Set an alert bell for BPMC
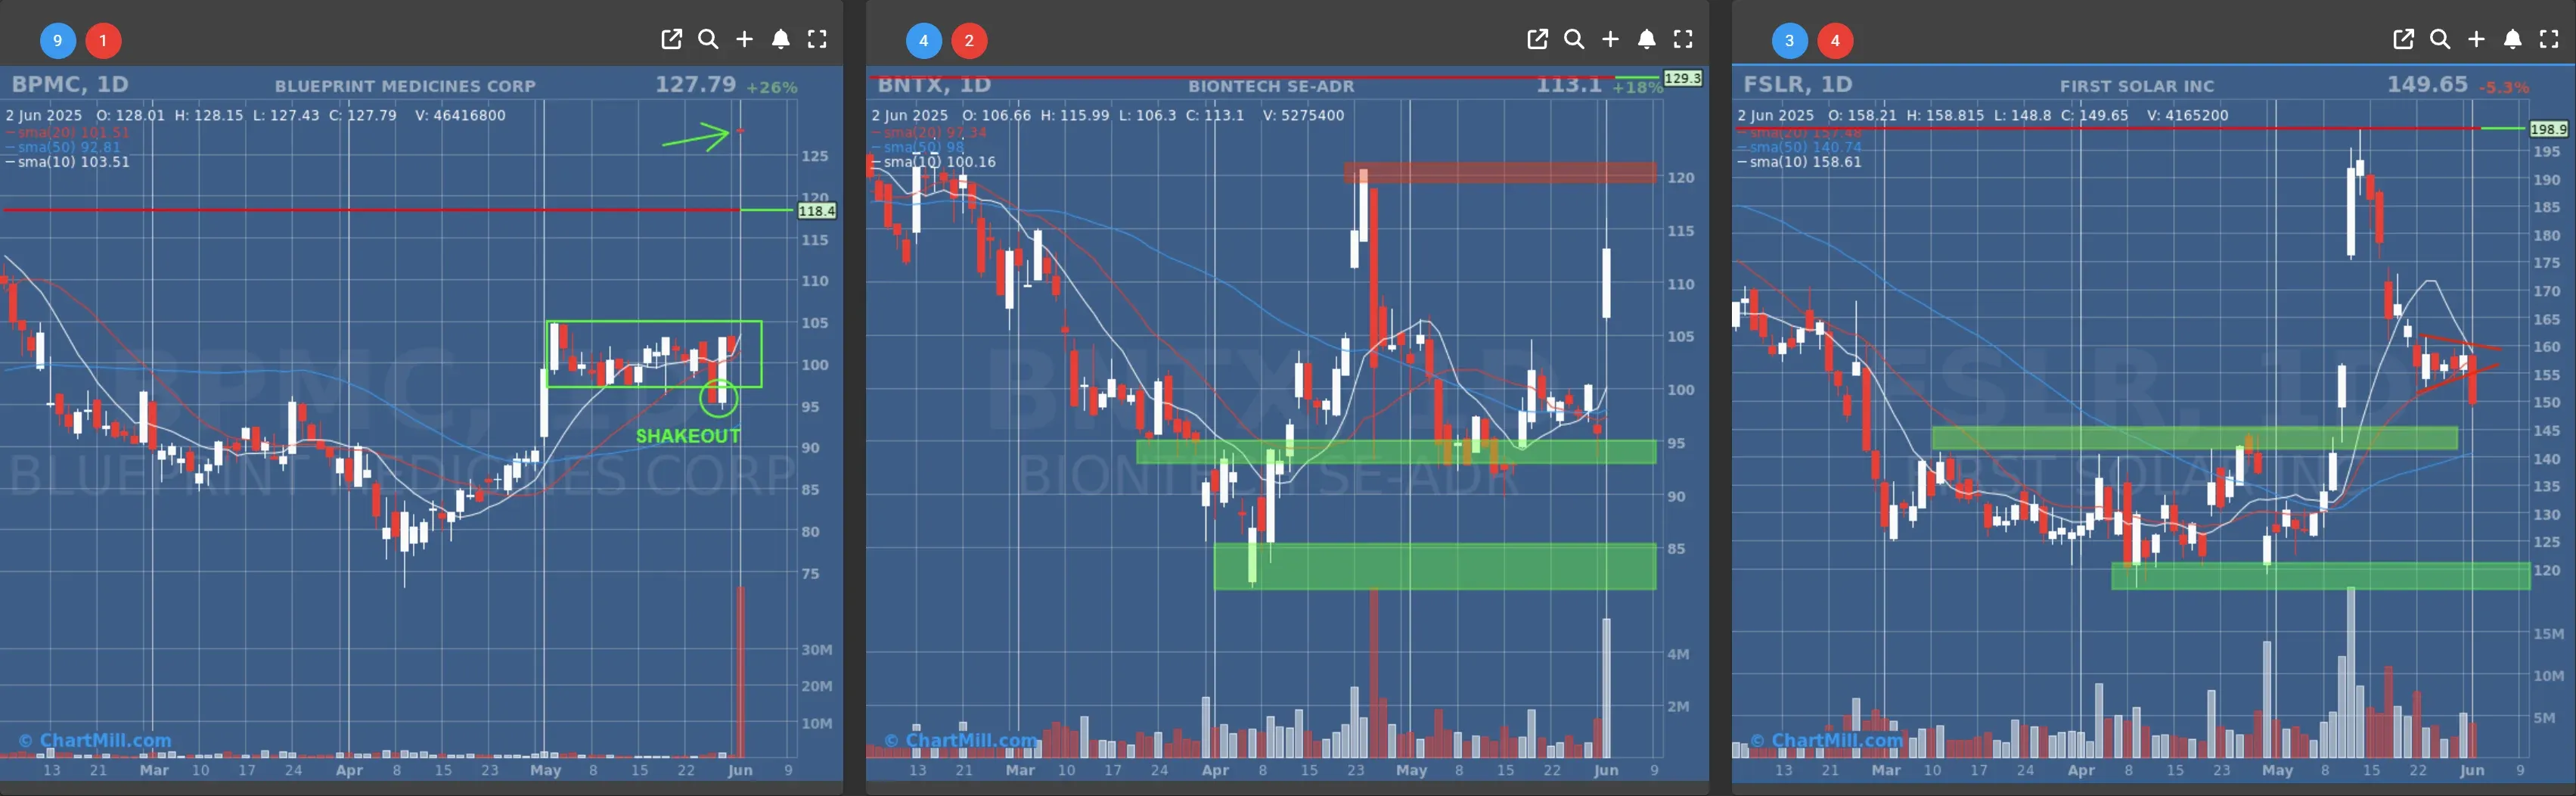This screenshot has height=796, width=2576. tap(781, 39)
